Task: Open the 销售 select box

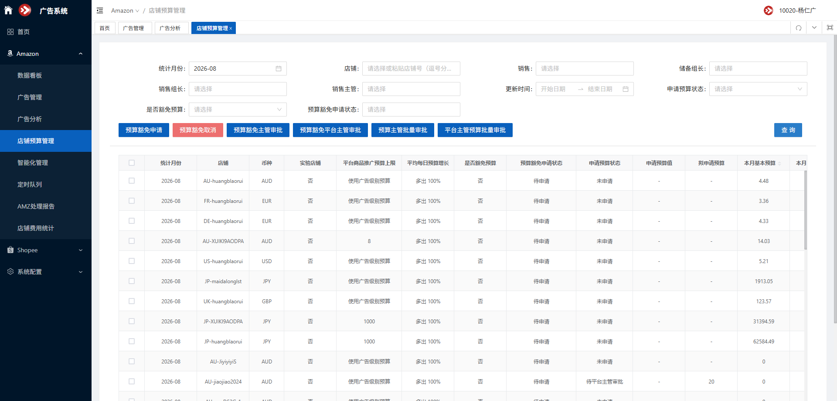Action: (585, 69)
